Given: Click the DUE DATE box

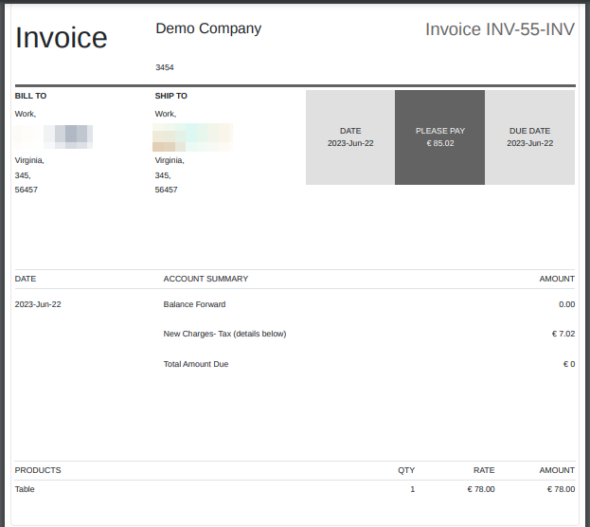Looking at the screenshot, I should [x=529, y=137].
